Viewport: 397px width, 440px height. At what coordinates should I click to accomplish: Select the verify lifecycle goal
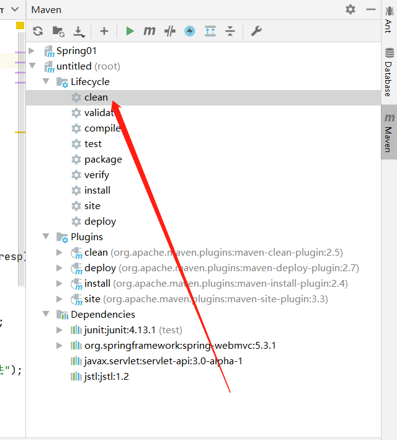pyautogui.click(x=97, y=175)
